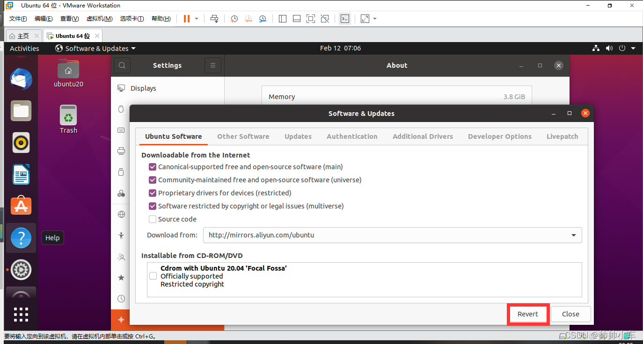The height and width of the screenshot is (344, 643).
Task: Open the Files manager from the dock
Action: pos(21,111)
